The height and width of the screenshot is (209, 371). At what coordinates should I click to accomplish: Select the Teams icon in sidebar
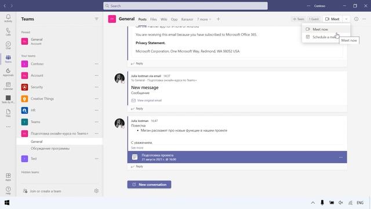coord(8,59)
